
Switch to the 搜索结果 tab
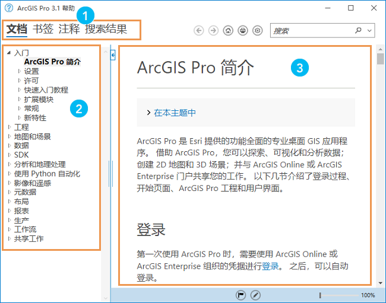pyautogui.click(x=106, y=29)
